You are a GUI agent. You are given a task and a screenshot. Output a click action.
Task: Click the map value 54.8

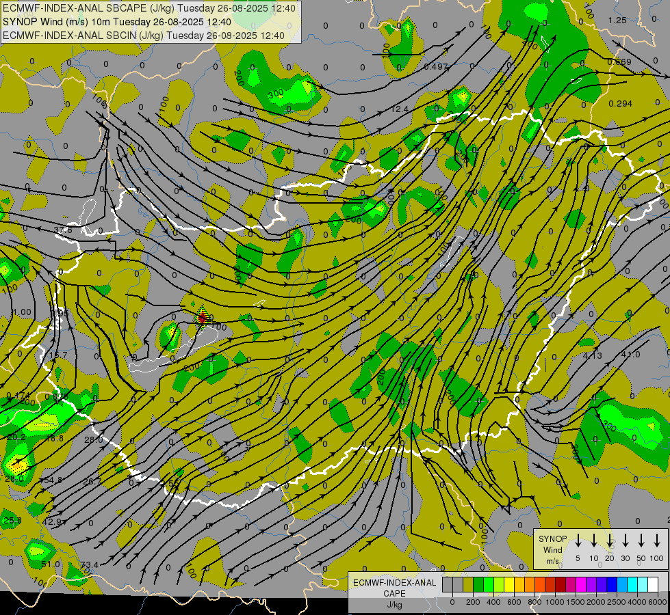tap(53, 480)
